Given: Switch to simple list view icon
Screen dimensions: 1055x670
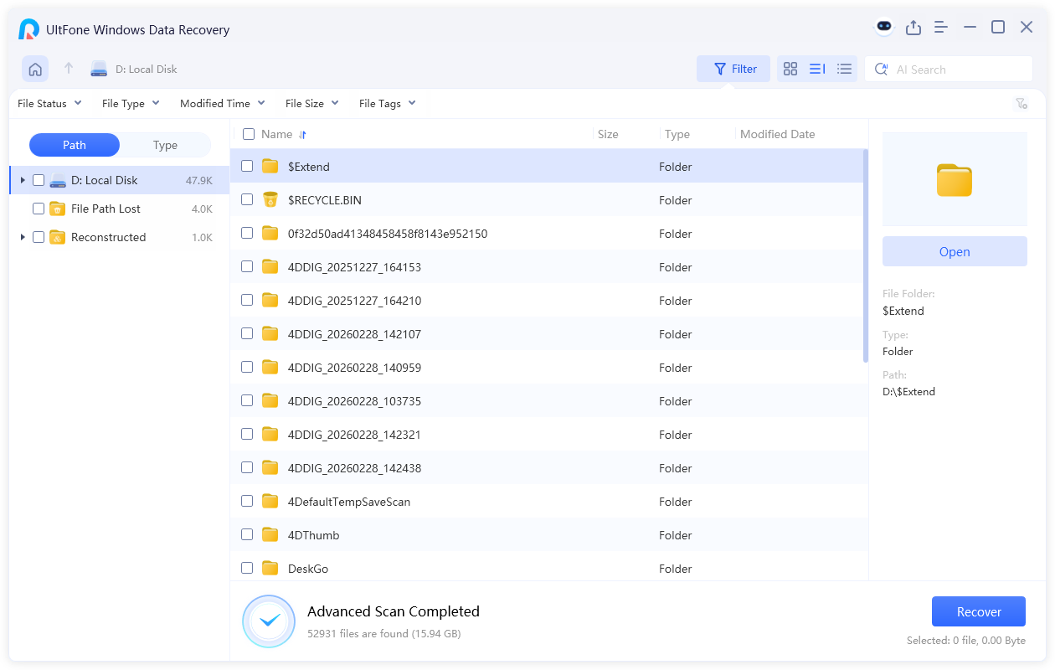Looking at the screenshot, I should click(x=844, y=70).
